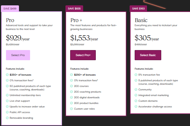The width and height of the screenshot is (190, 126).
Task: Choose the Select Pro+ button
Action: (83, 55)
